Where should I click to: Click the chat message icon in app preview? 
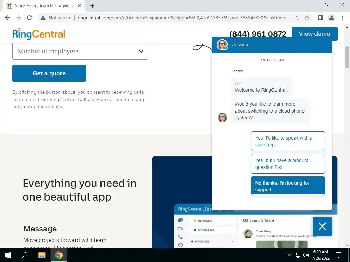180,220
